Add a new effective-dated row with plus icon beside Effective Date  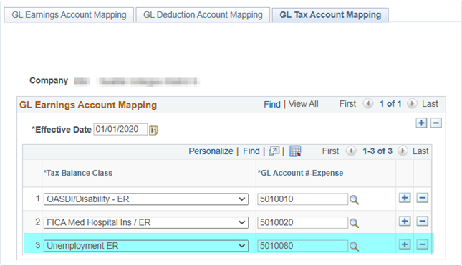point(421,123)
